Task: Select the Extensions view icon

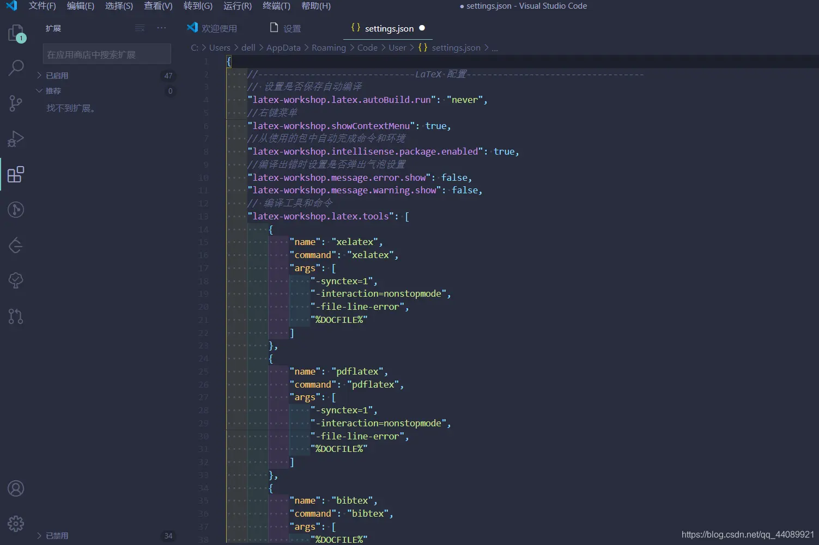Action: pyautogui.click(x=16, y=174)
